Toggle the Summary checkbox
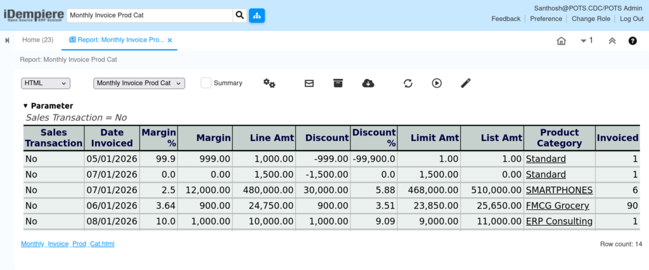Viewport: 649px width, 270px height. pos(206,83)
